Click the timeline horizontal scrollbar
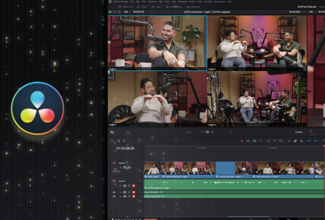 246,216
